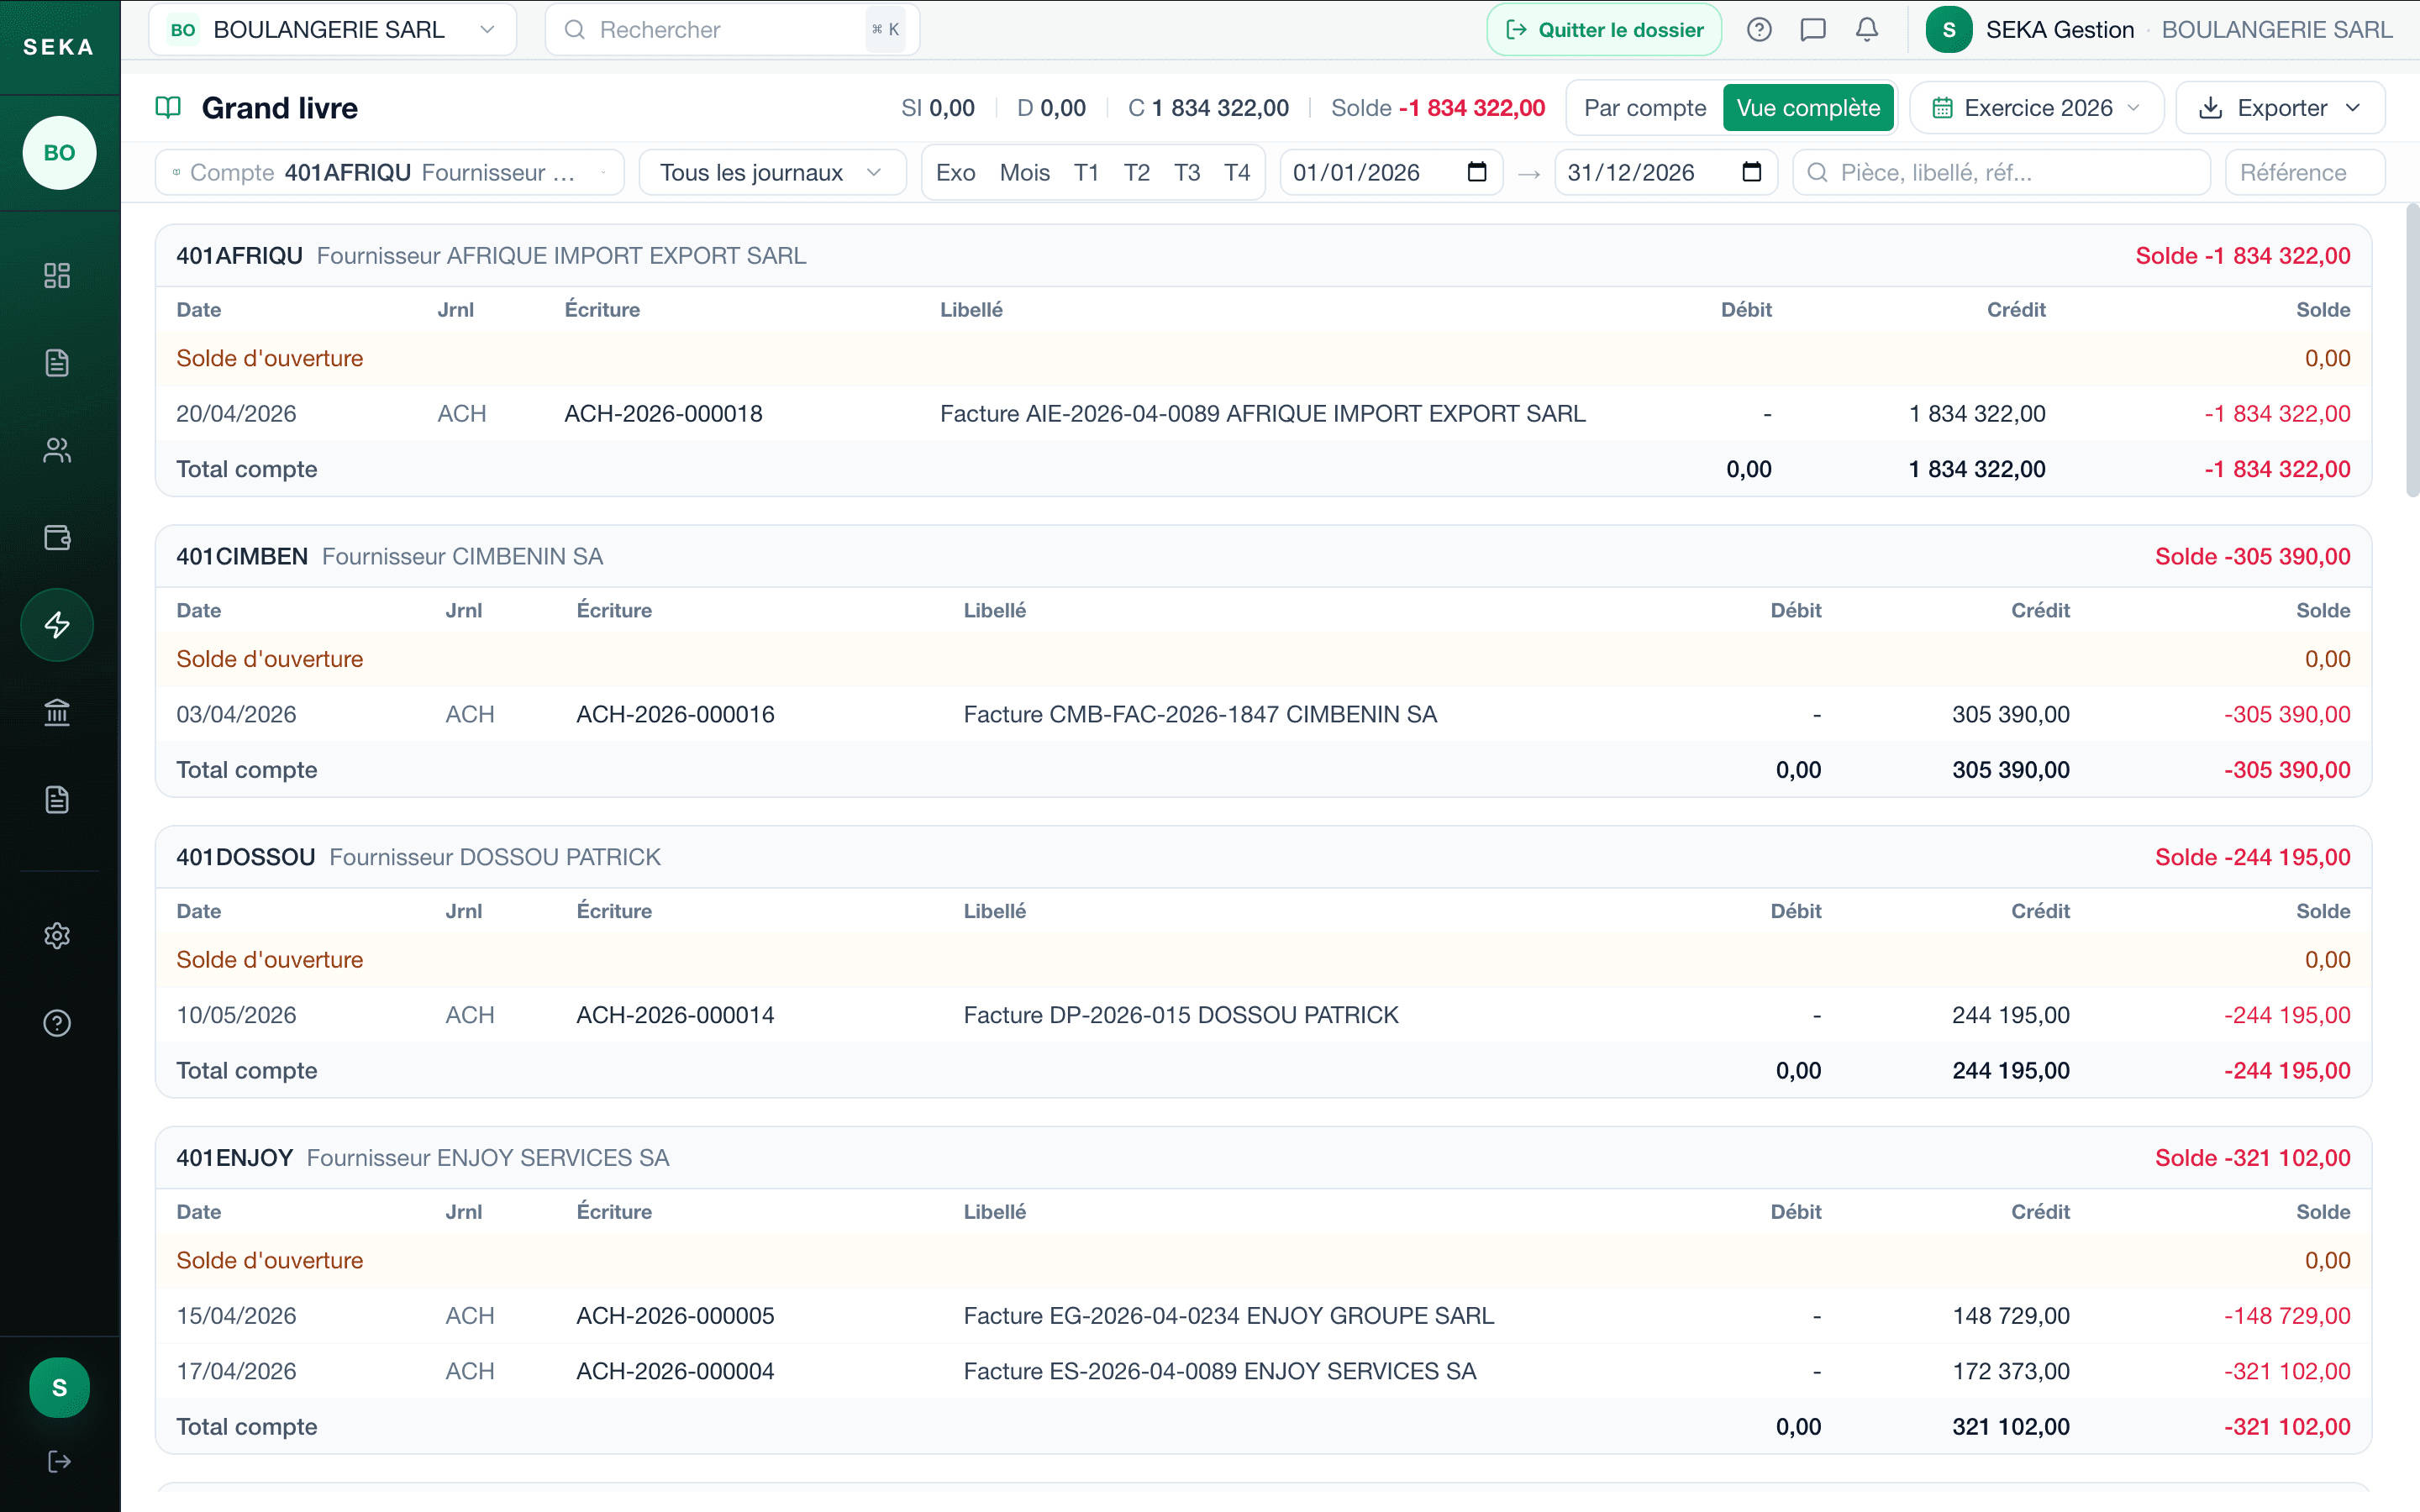Open the users icon in sidebar
2420x1512 pixels.
pyautogui.click(x=57, y=450)
